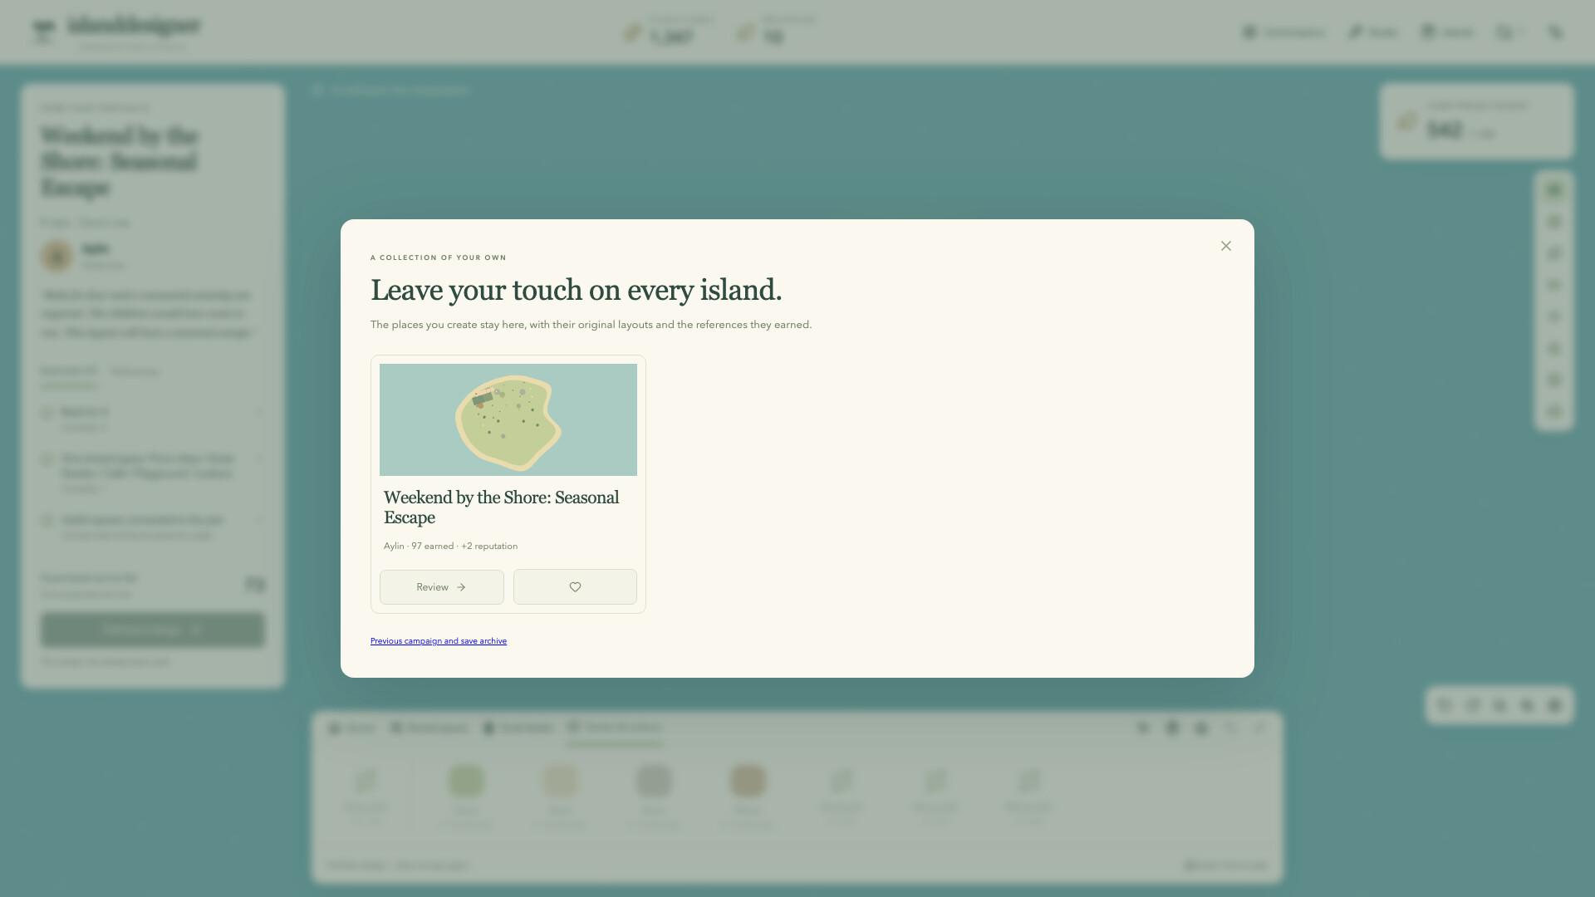Click the heading Leave your touch on every island.

pos(576,290)
